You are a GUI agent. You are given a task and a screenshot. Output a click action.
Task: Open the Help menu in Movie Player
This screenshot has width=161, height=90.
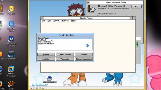73,21
